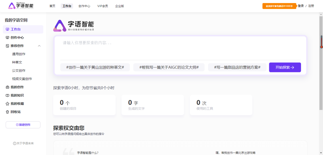Open 回收站 via the trash icon
The width and height of the screenshot is (323, 155).
tap(8, 112)
